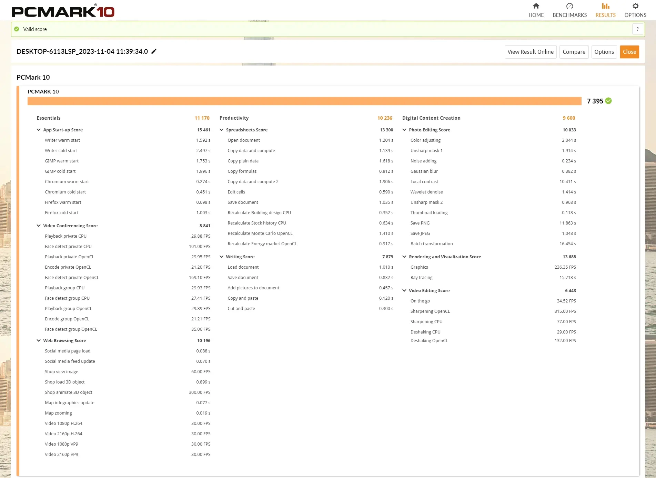Click the PCMark 10 page heading
The width and height of the screenshot is (656, 478).
33,77
